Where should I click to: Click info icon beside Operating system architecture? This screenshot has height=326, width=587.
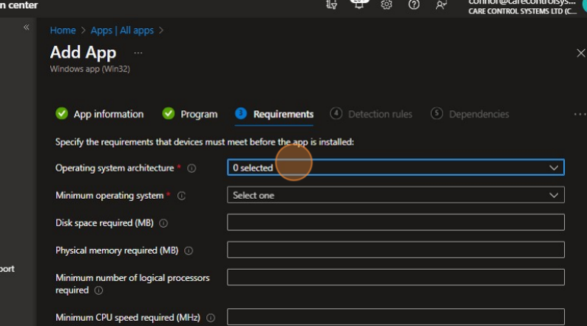(191, 169)
